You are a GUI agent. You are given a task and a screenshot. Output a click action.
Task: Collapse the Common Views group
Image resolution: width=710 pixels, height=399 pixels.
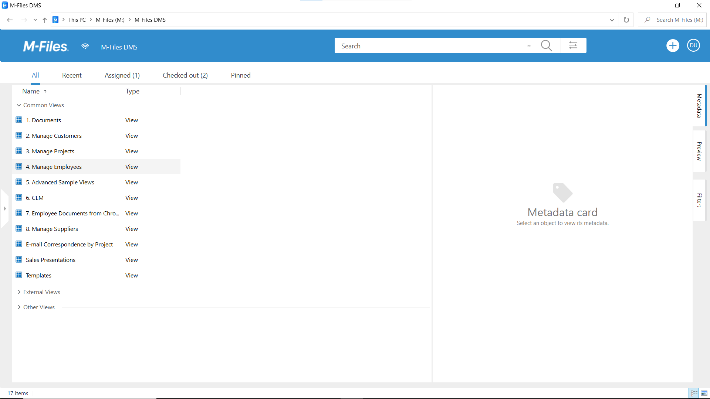[19, 105]
